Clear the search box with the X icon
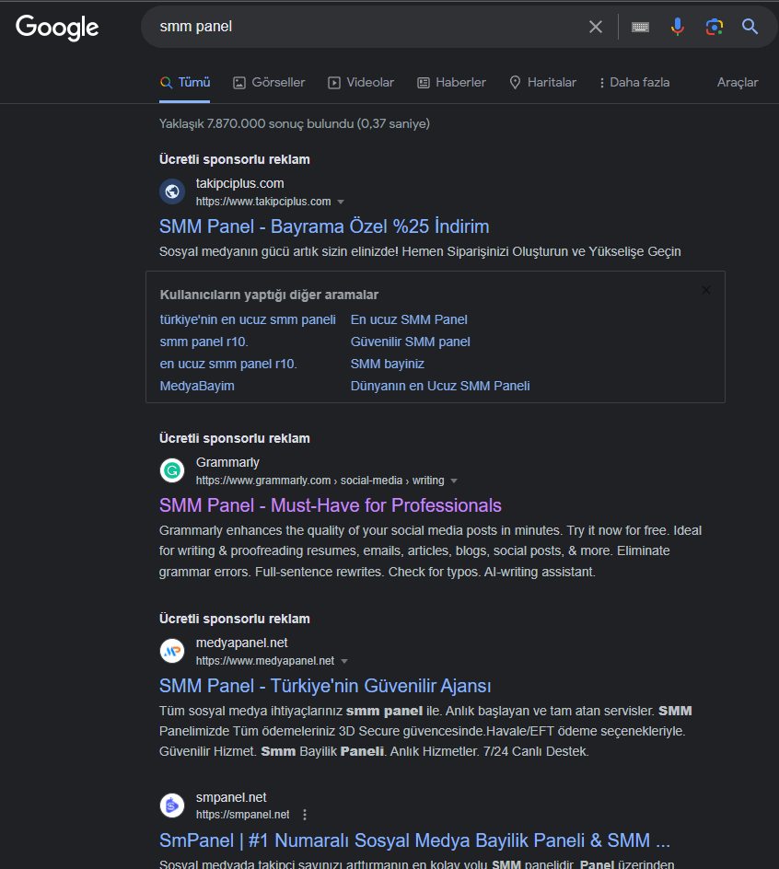779x869 pixels. (596, 27)
